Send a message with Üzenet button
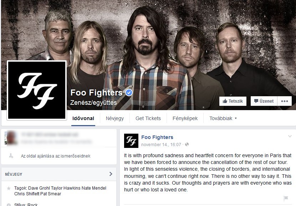The image size is (296, 206). point(264,101)
